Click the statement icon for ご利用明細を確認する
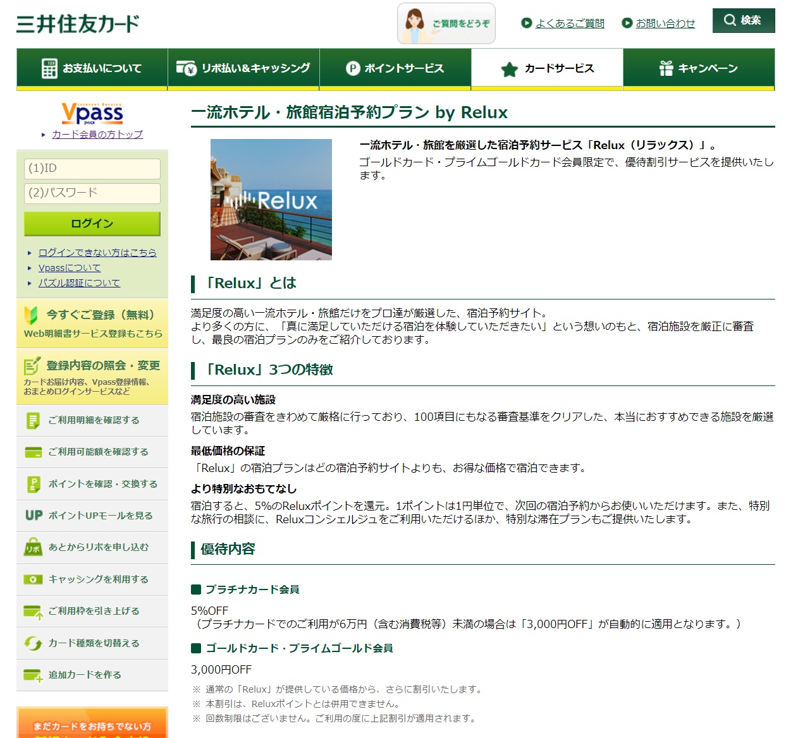Viewport: 798px width, 738px height. point(33,420)
